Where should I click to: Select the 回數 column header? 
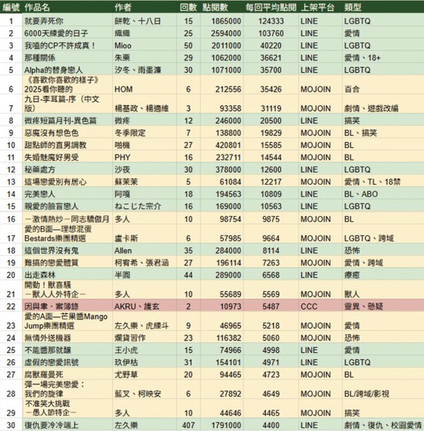click(188, 8)
